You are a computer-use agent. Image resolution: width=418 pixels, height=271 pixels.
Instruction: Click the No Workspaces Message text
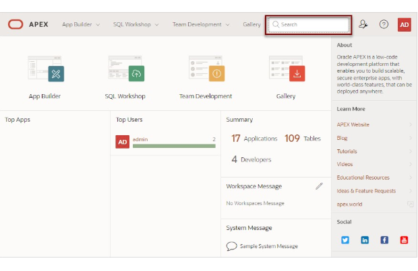[255, 203]
